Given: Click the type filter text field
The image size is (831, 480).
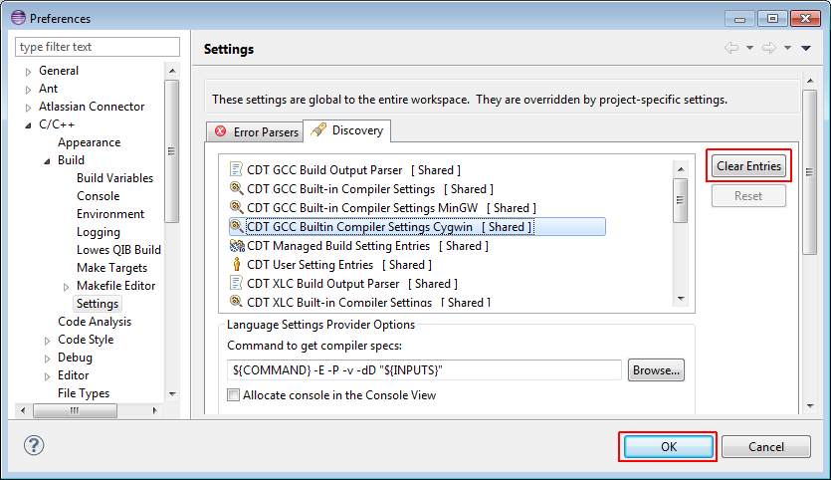Looking at the screenshot, I should click(98, 47).
